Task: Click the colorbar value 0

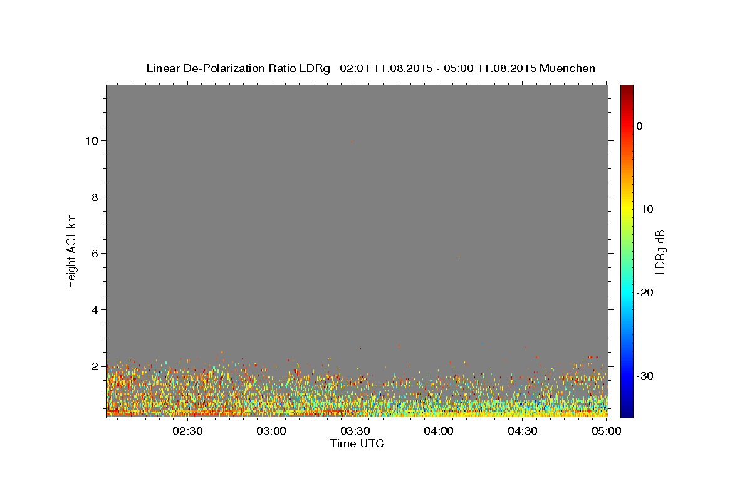Action: click(x=640, y=126)
